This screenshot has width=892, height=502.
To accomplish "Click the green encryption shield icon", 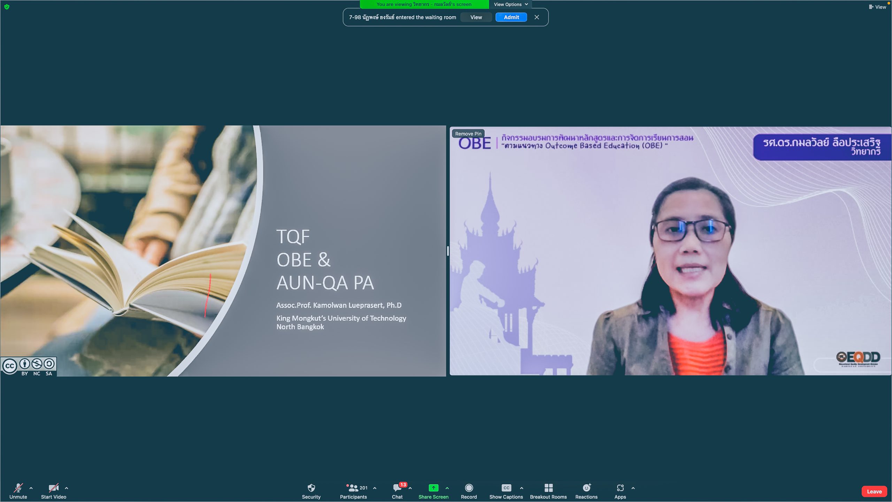I will pos(7,7).
